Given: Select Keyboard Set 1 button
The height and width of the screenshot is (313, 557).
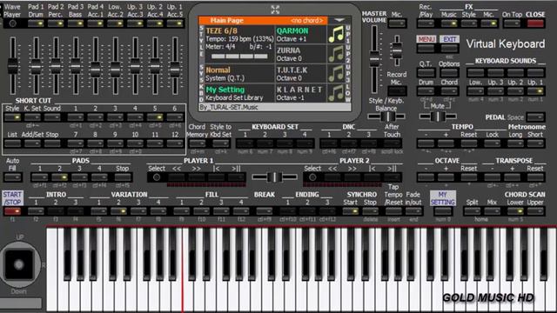Looking at the screenshot, I should pos(245,143).
